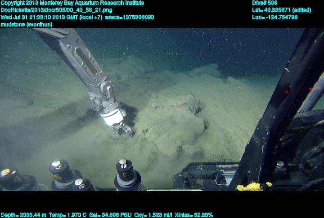The image size is (324, 218).
Task: Click the Xmiss= 82.88% reading
Action: [x=194, y=215]
